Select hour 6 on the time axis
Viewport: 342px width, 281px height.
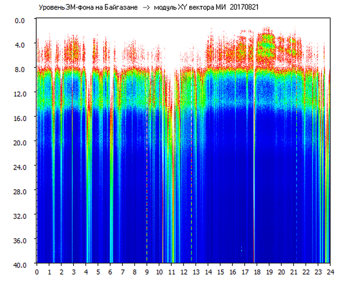(x=110, y=271)
